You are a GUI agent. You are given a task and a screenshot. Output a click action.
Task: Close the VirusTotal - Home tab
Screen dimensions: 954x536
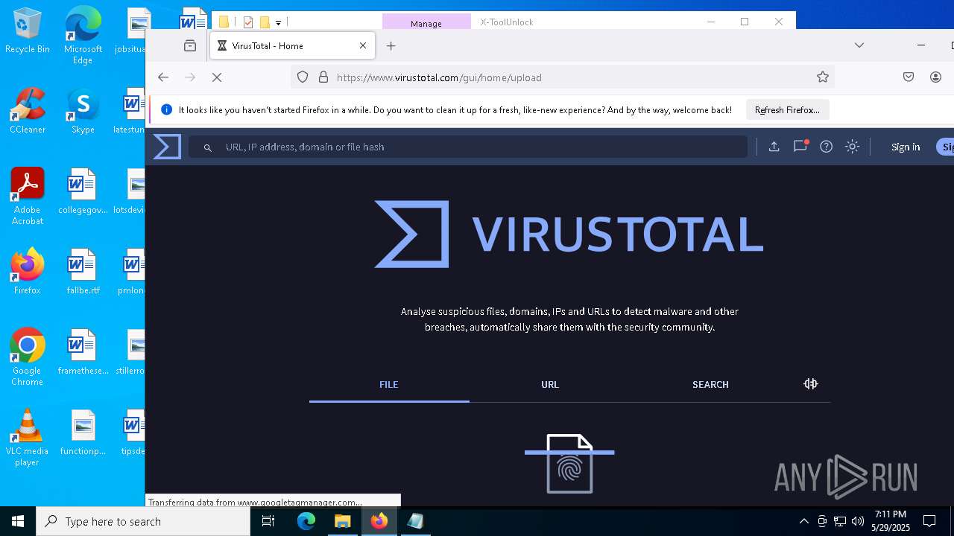click(x=363, y=45)
